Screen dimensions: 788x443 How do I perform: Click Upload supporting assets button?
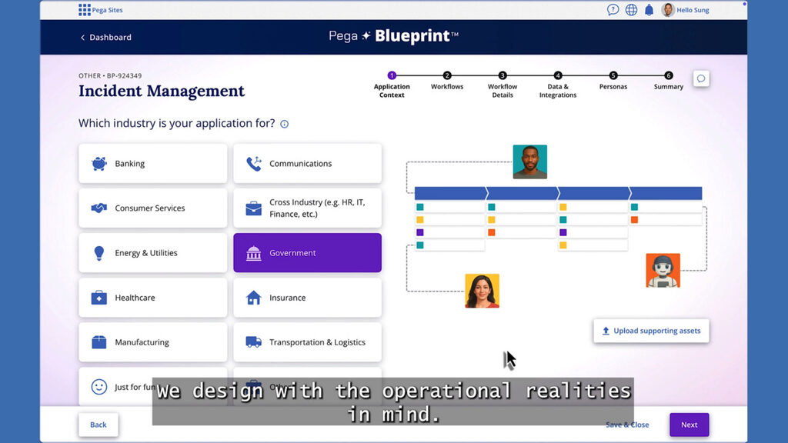[x=651, y=331]
